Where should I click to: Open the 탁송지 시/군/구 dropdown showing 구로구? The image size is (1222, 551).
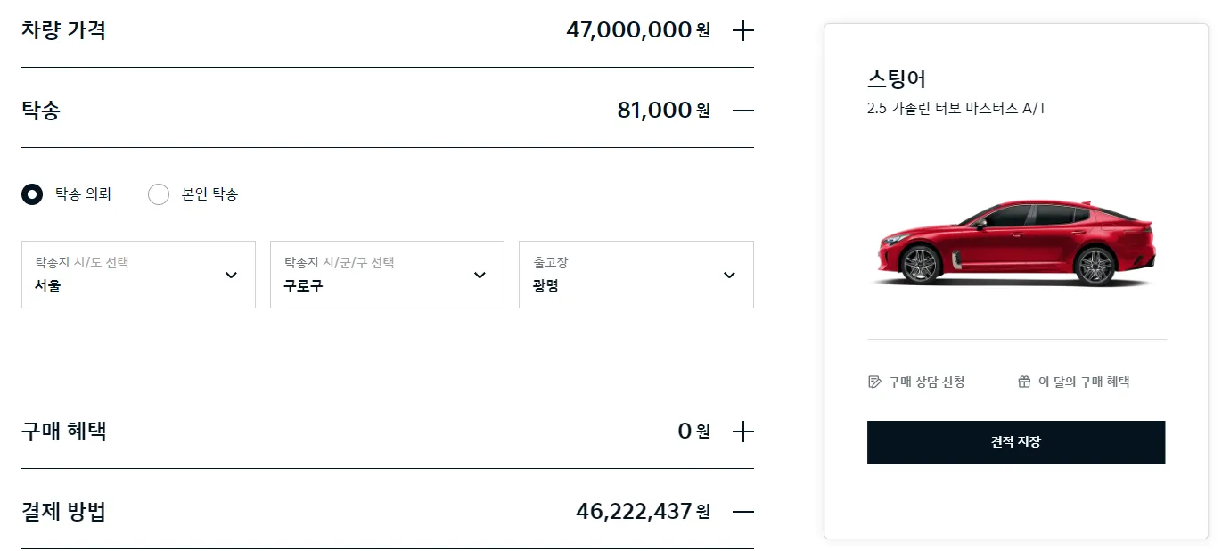tap(387, 275)
